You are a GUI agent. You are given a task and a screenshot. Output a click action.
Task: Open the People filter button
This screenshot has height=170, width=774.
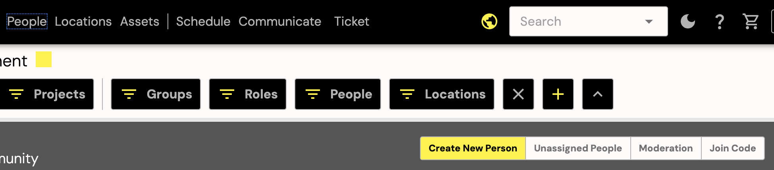[x=338, y=94]
